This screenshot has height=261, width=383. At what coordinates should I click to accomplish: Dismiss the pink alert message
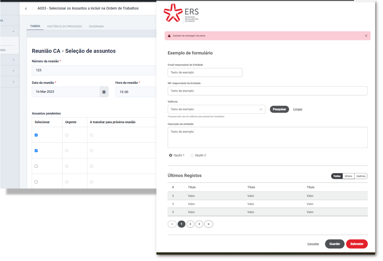pos(366,36)
